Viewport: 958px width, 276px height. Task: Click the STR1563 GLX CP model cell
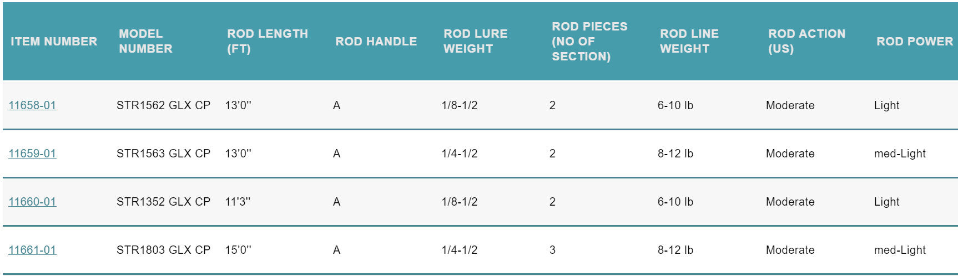pos(163,154)
